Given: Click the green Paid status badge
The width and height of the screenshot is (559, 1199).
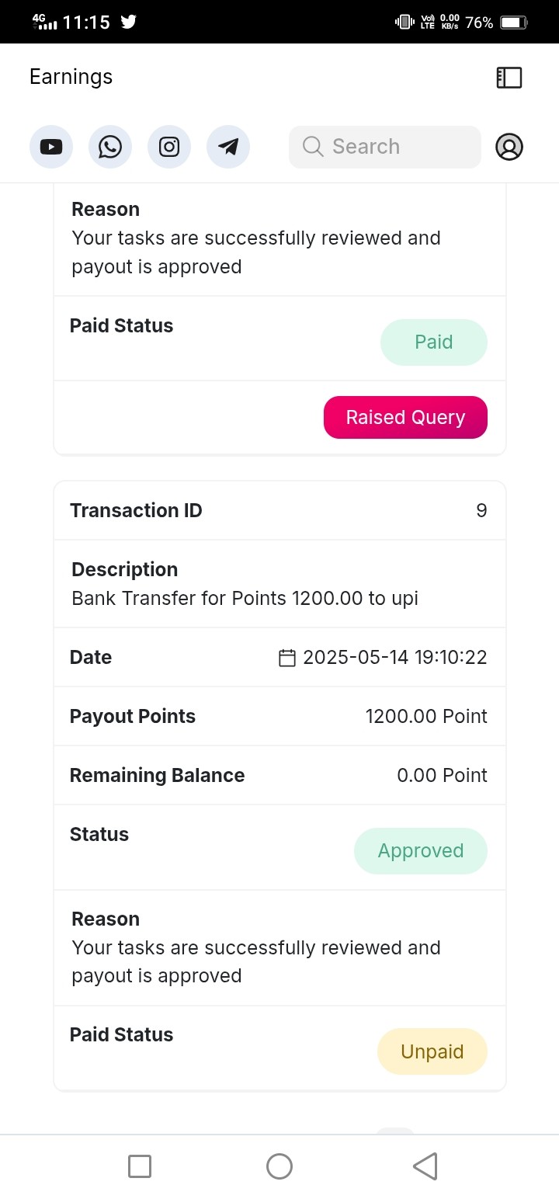Looking at the screenshot, I should [434, 342].
